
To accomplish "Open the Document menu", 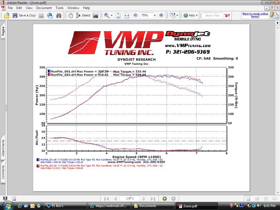I will pyautogui.click(x=44, y=8).
